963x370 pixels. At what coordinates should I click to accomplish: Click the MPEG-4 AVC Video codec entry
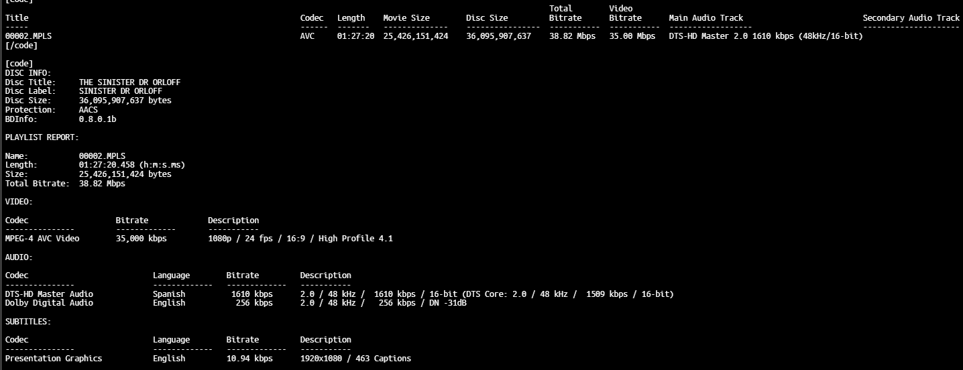click(42, 239)
